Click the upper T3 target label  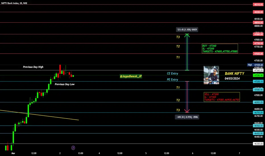click(x=178, y=37)
